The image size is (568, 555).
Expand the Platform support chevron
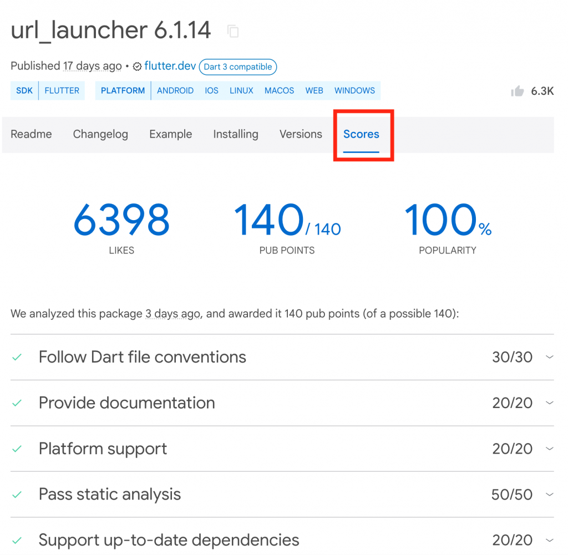pos(550,449)
